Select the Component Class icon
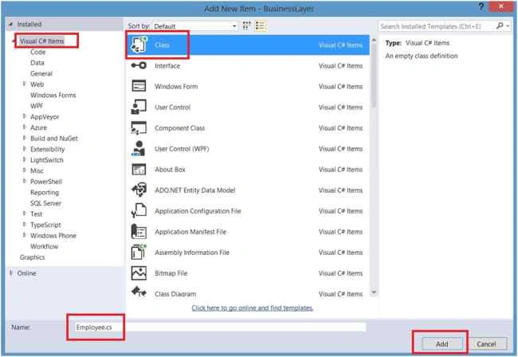The height and width of the screenshot is (357, 518). 139,127
